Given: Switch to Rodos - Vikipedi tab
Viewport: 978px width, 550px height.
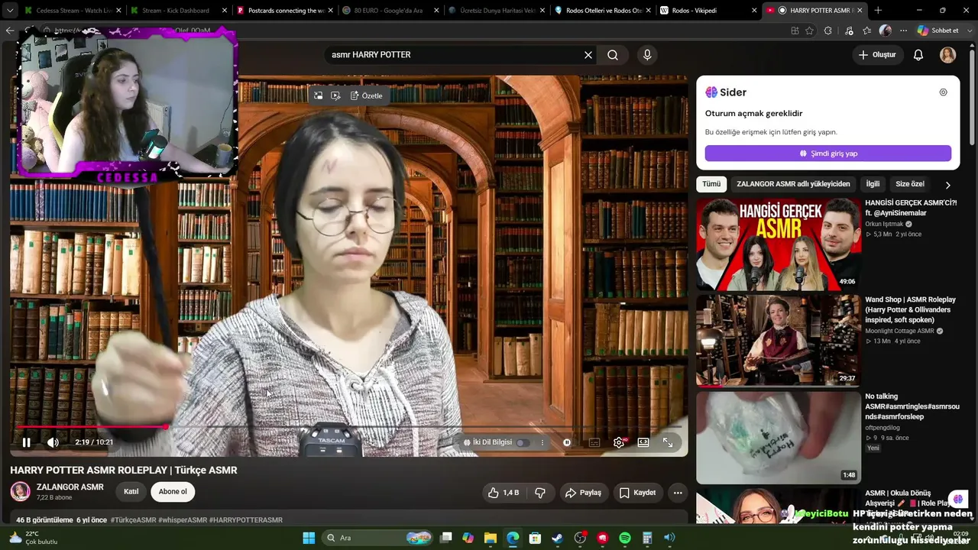Looking at the screenshot, I should tap(708, 11).
